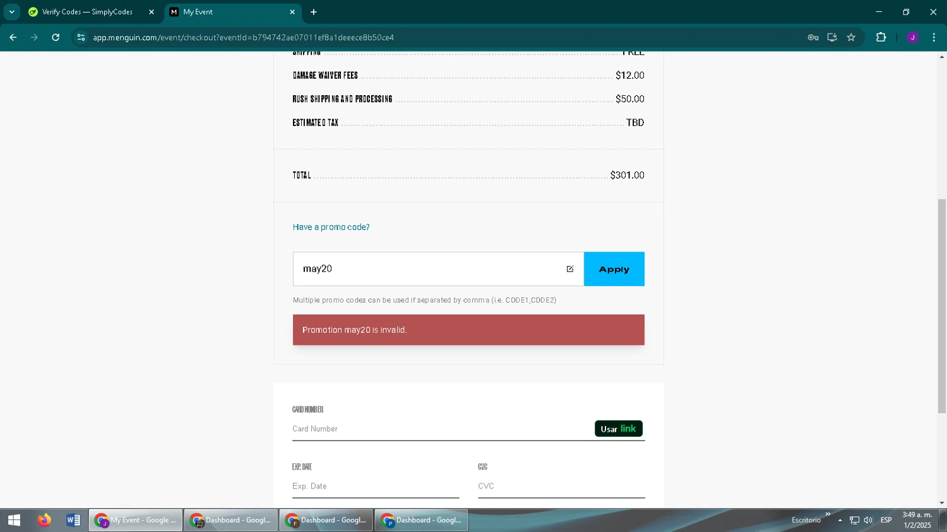Screen dimensions: 947x532
Task: Restore down the Chrome window
Action: 906,11
